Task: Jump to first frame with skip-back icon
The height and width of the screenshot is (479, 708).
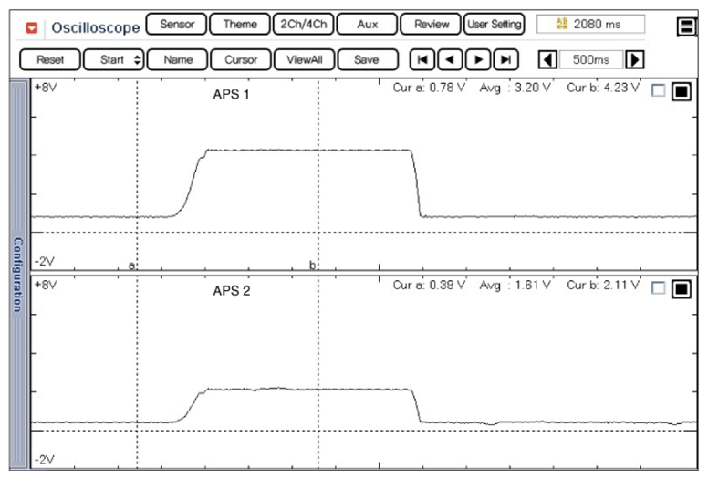Action: tap(422, 60)
